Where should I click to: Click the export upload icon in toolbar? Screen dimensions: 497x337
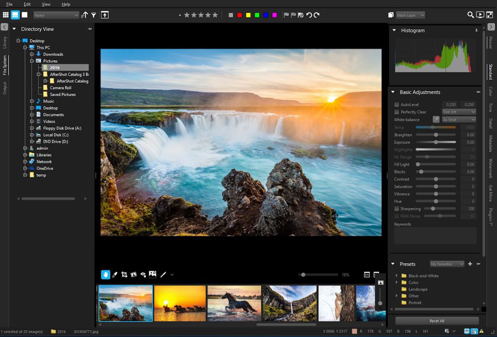105,15
